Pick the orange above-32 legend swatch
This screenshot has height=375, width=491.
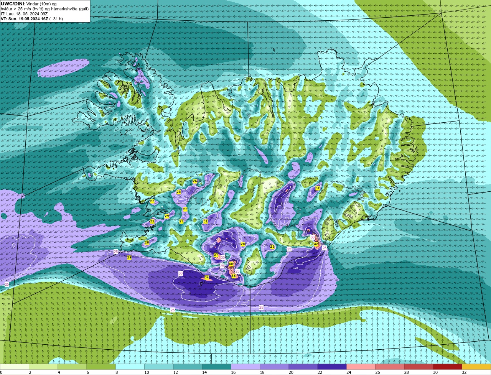476,367
